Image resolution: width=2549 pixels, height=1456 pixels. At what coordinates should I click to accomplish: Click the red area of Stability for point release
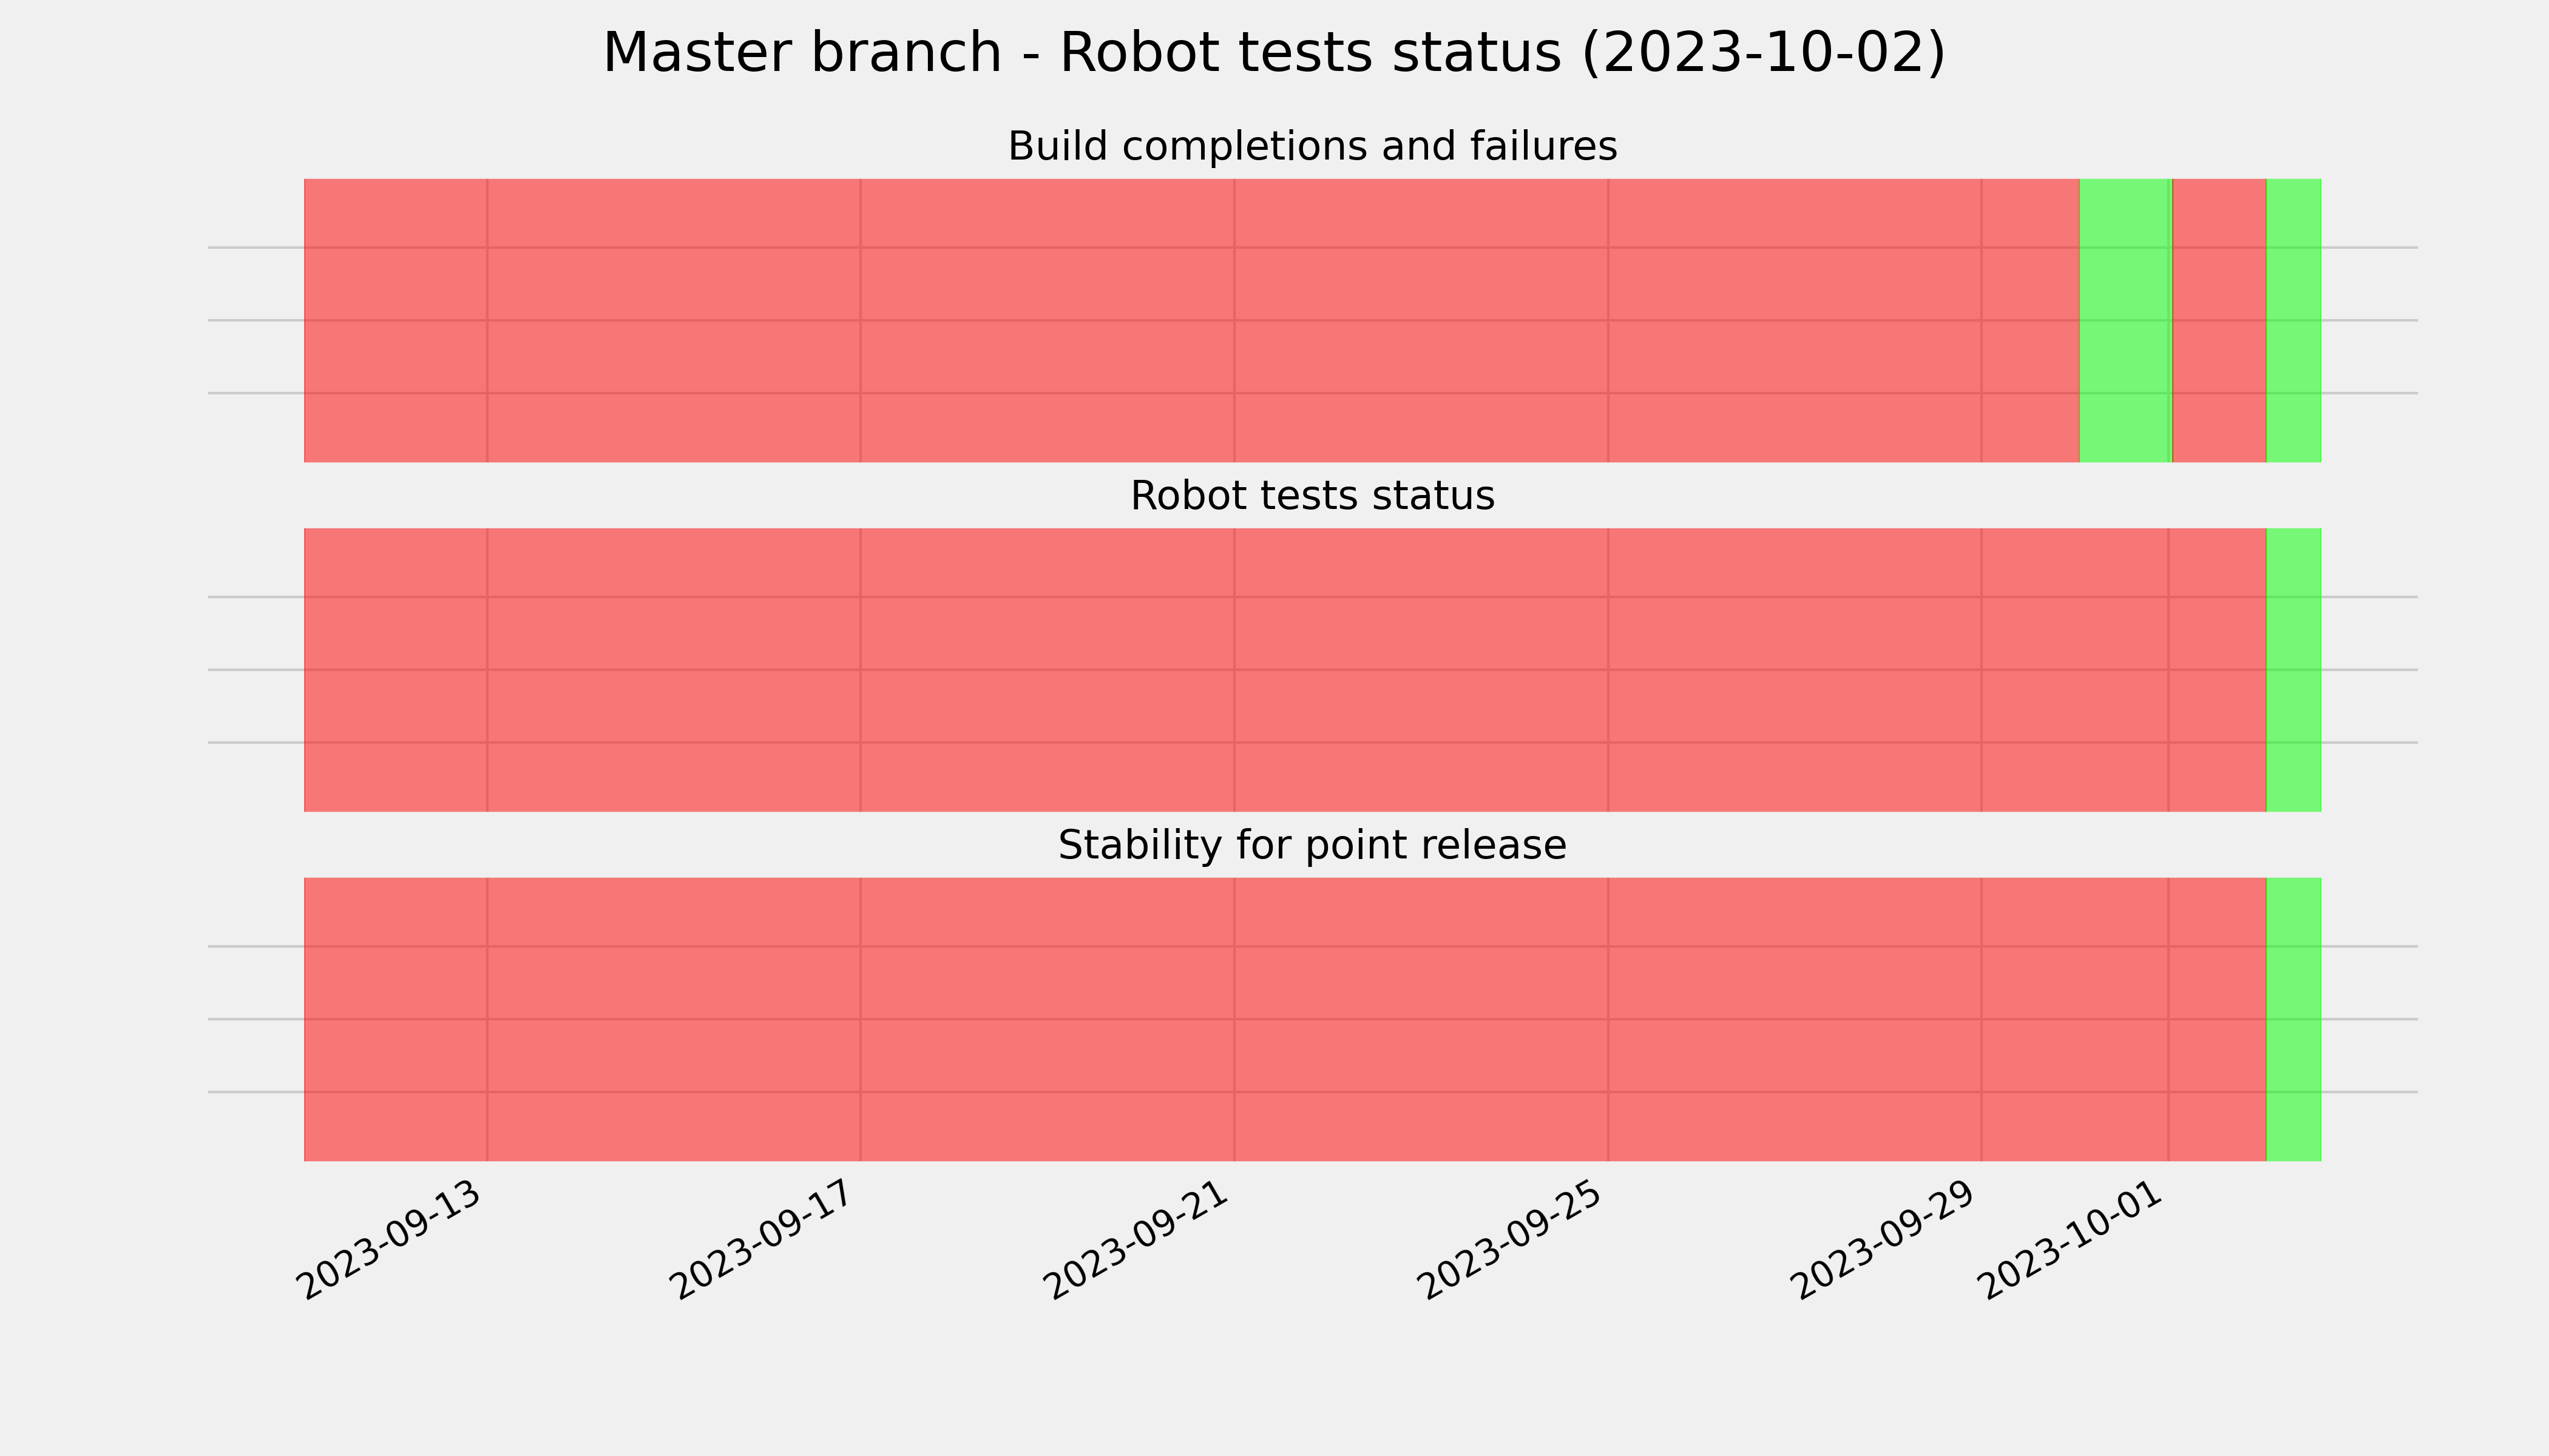pos(1284,1019)
